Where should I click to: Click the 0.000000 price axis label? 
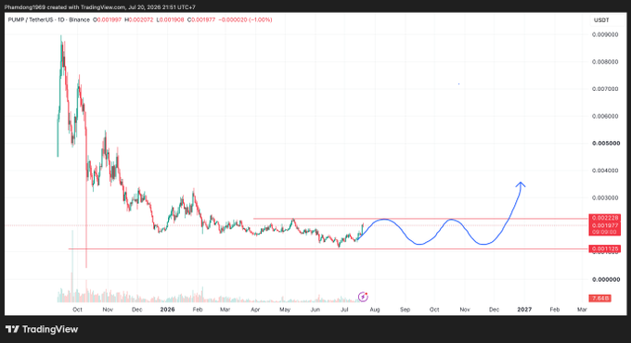pyautogui.click(x=606, y=279)
